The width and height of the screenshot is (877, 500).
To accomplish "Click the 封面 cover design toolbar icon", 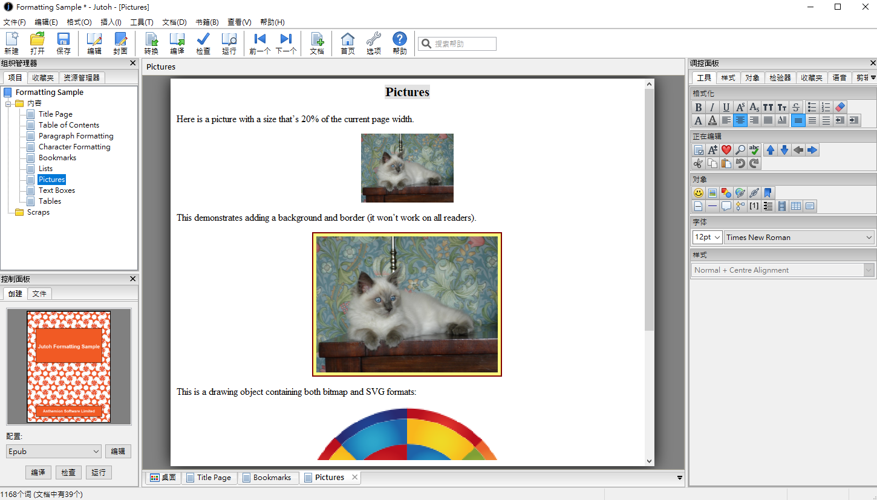I will click(x=120, y=44).
